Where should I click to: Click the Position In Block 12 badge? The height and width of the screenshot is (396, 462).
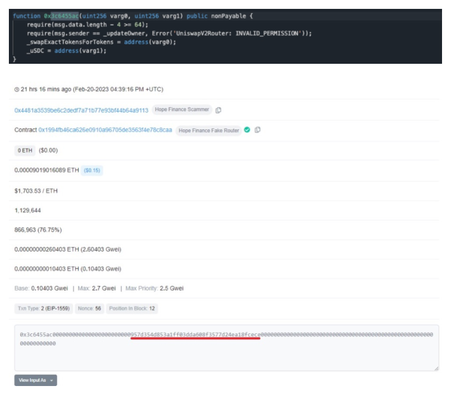pos(131,308)
